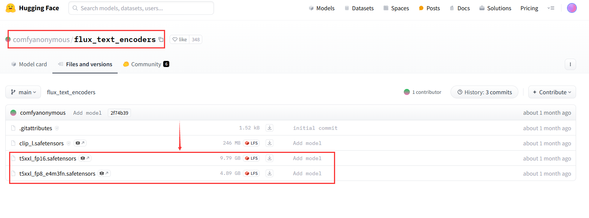Screen dimensions: 589x218
Task: Open Add model commit for t5xxl_fp8_e4m3fn.safetensors
Action: pos(307,174)
